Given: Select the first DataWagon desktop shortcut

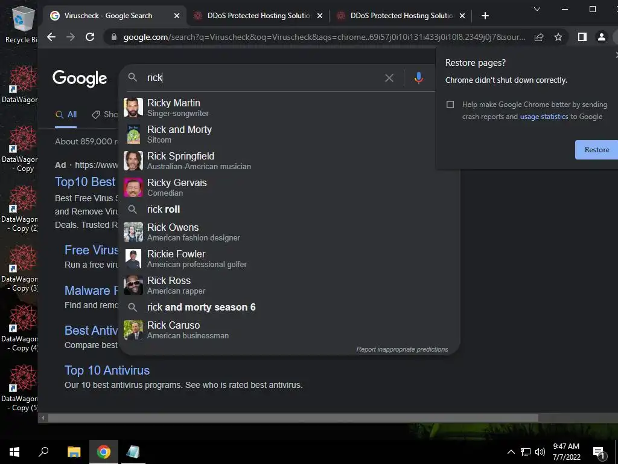Looking at the screenshot, I should click(x=21, y=85).
